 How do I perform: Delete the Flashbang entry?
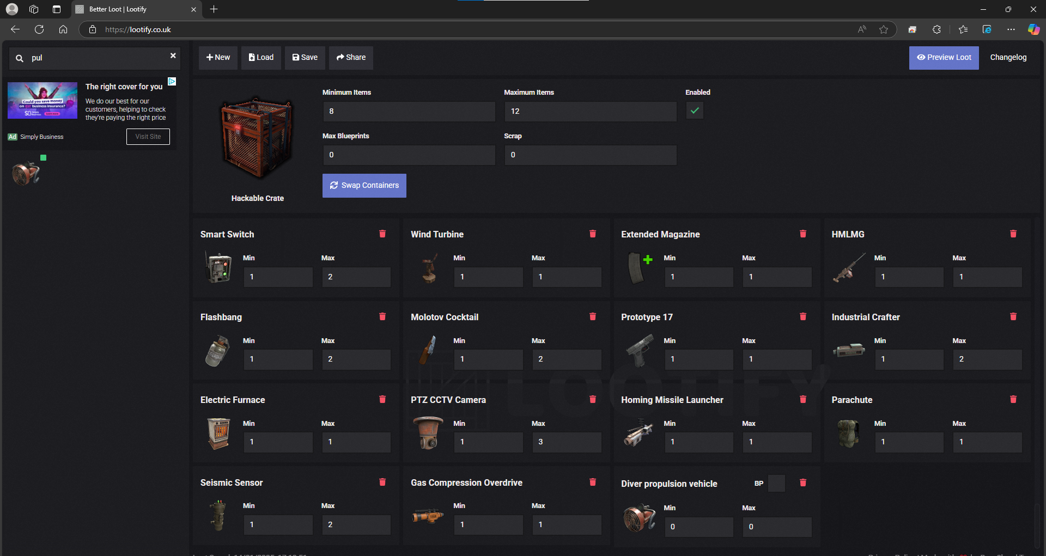[x=382, y=316]
